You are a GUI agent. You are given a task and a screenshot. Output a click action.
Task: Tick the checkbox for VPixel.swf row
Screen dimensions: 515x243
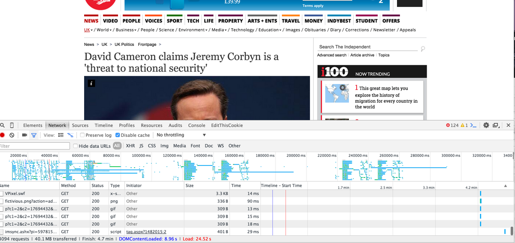[x=2, y=194]
